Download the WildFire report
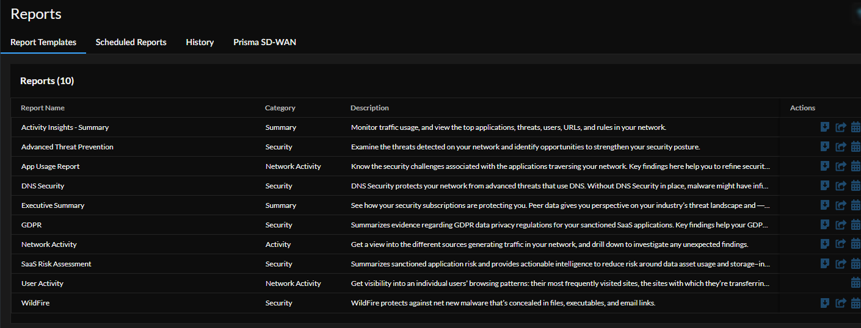Viewport: 861px width, 328px height. tap(824, 303)
